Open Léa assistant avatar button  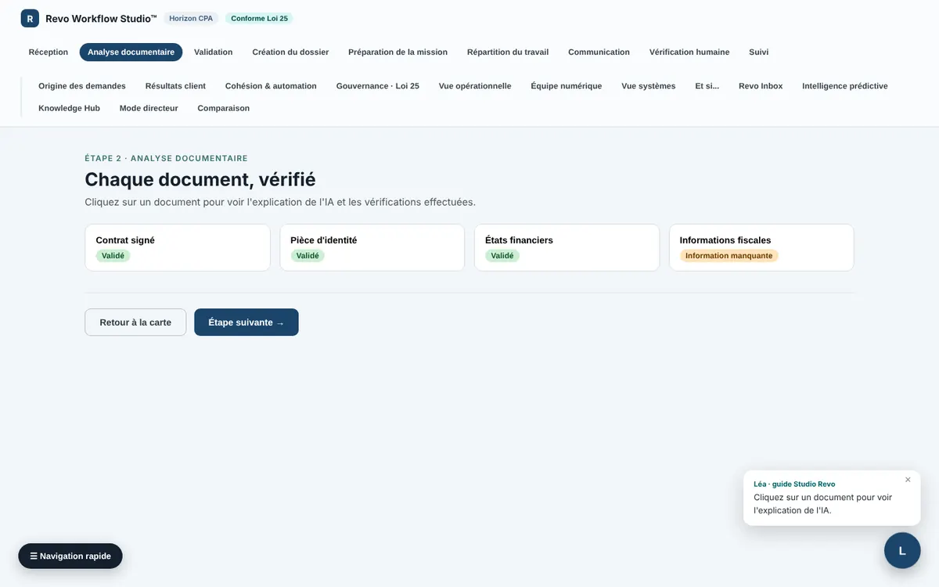point(902,550)
